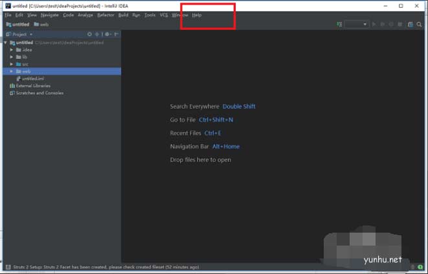Select Scratches and Consoles node

click(39, 92)
